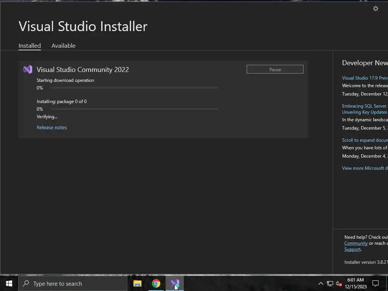This screenshot has width=388, height=291.
Task: Show hidden system tray icons
Action: (x=321, y=283)
